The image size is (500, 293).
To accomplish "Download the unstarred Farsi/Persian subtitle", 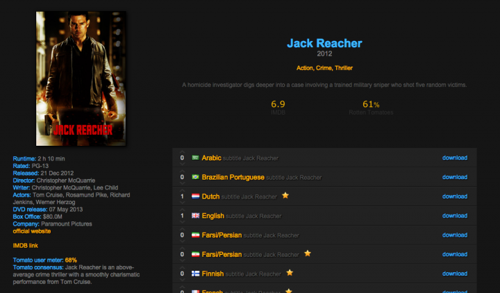I will pos(455,235).
